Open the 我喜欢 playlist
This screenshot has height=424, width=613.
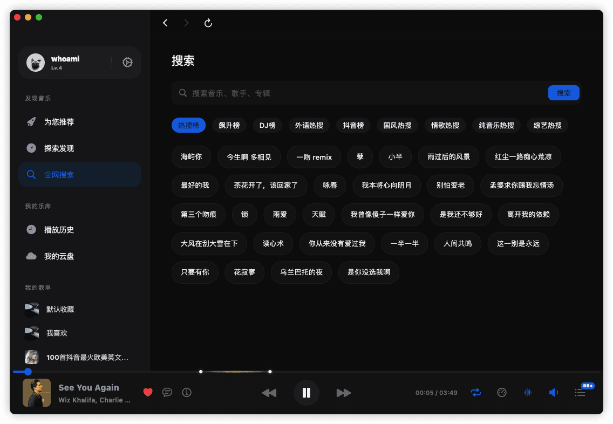[x=80, y=333]
